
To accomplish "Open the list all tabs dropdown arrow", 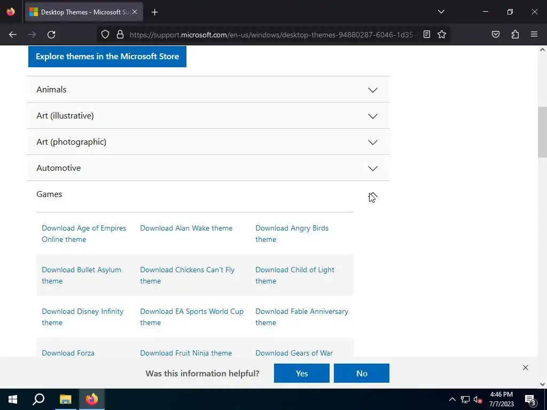I will [441, 12].
